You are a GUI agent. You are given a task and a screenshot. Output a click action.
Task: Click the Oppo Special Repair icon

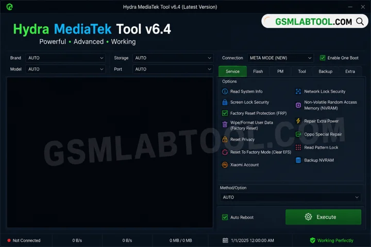click(298, 134)
